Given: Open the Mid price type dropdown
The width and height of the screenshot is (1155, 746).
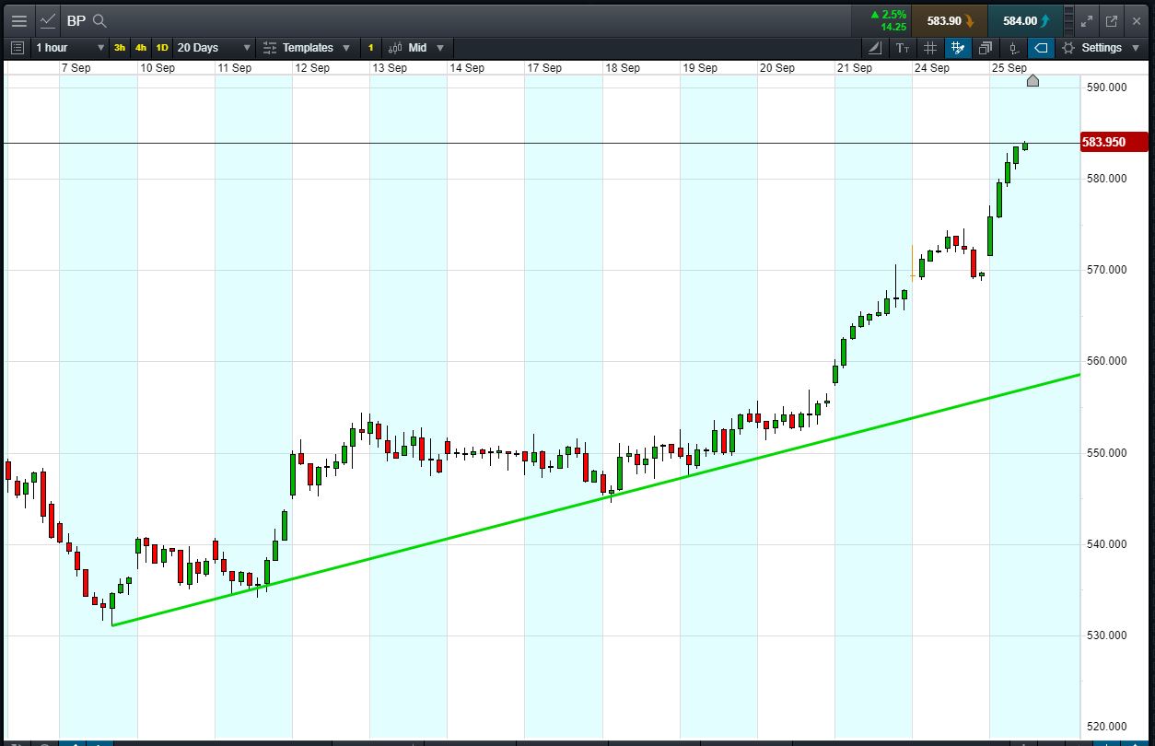Looking at the screenshot, I should click(416, 48).
